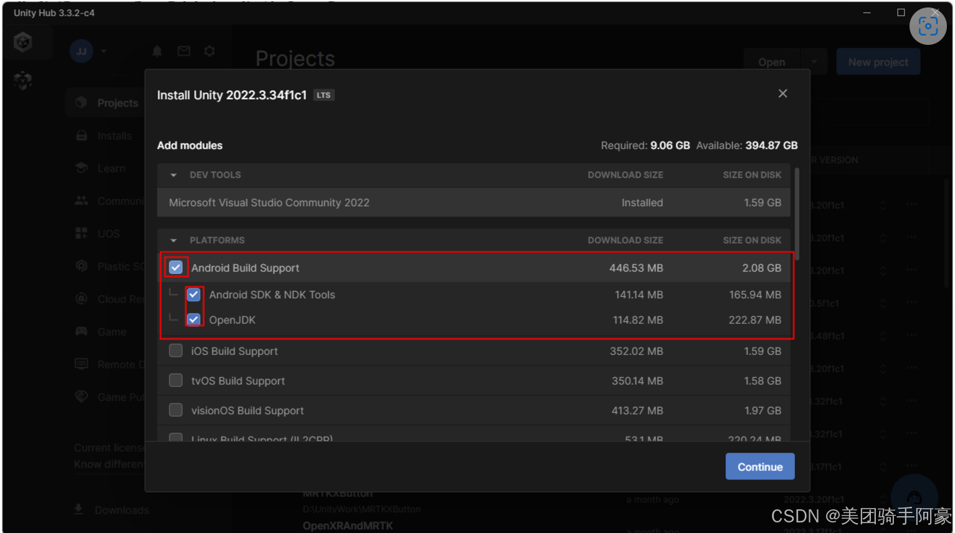Check tvOS Build Support
The height and width of the screenshot is (533, 955).
point(176,380)
